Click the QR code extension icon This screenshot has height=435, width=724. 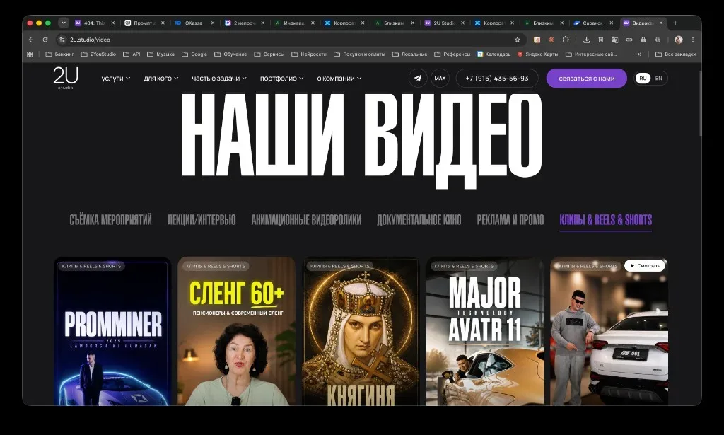click(658, 40)
